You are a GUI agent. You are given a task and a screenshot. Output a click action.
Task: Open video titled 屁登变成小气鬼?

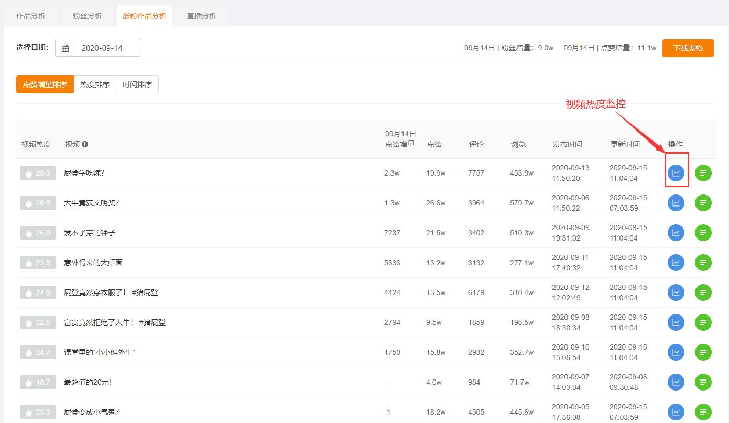click(92, 412)
